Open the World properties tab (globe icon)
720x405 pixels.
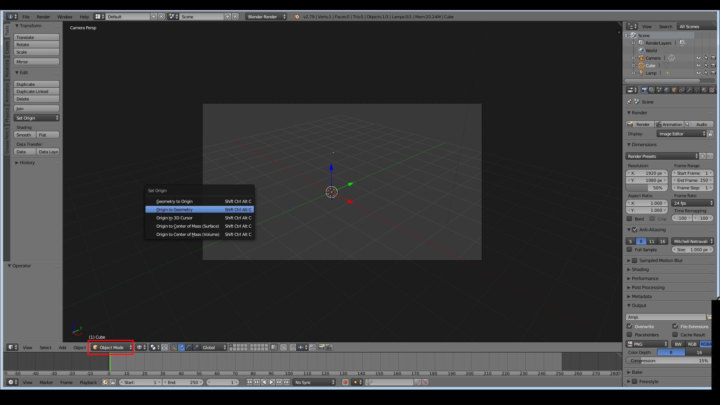(667, 90)
